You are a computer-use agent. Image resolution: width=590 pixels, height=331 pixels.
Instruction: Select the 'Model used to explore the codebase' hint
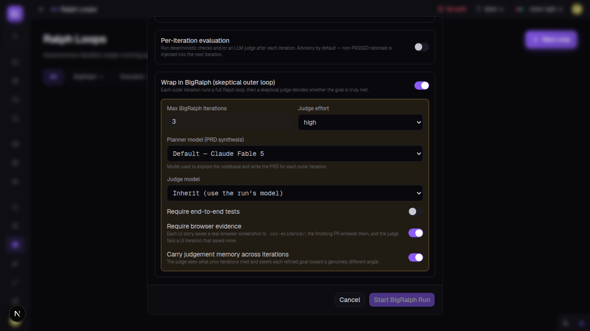pyautogui.click(x=247, y=166)
